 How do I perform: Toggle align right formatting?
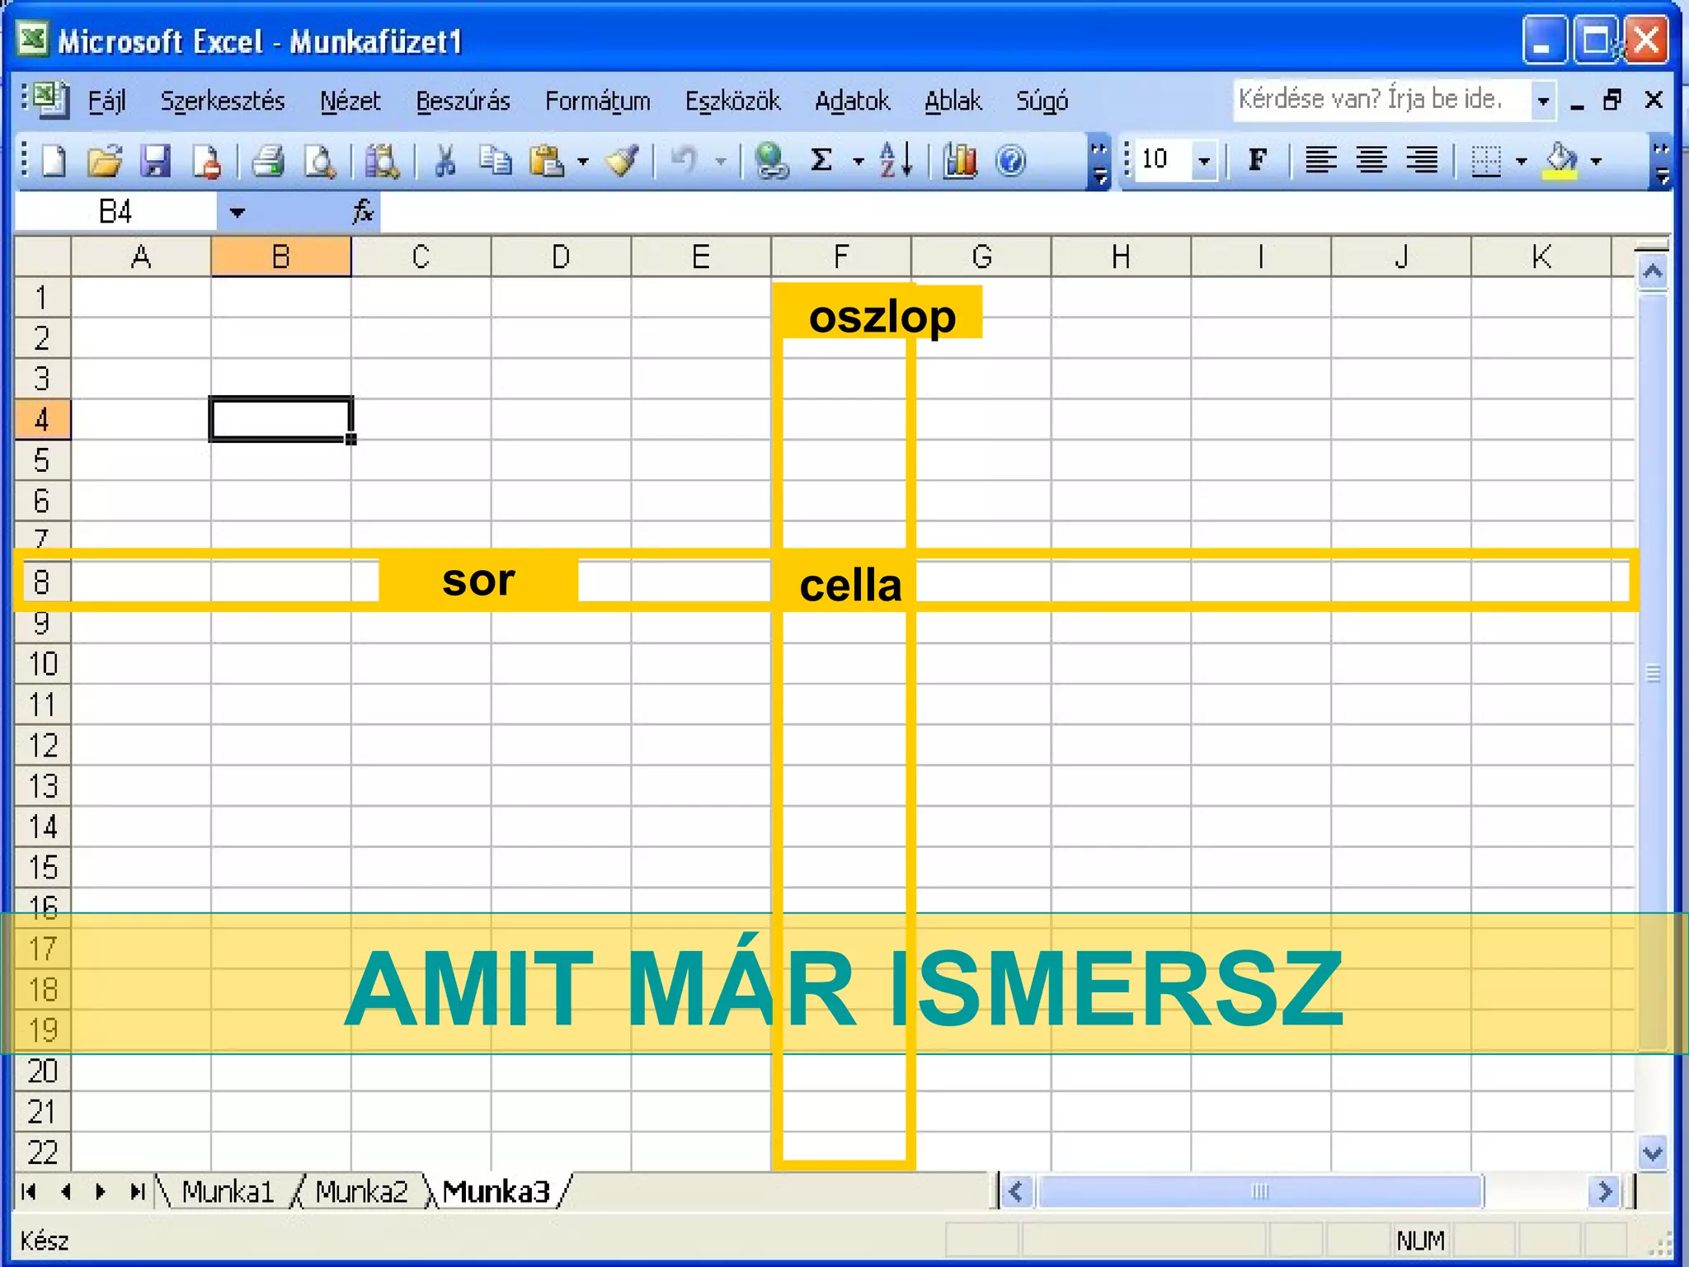[x=1422, y=159]
